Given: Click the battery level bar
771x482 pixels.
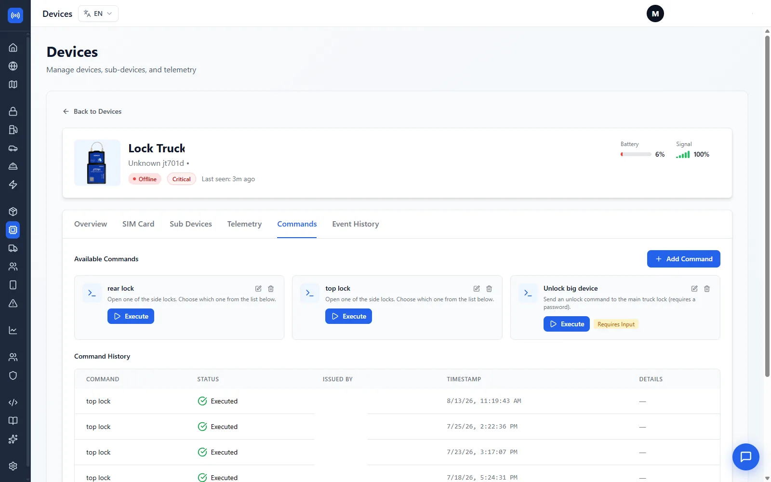Looking at the screenshot, I should pos(636,154).
